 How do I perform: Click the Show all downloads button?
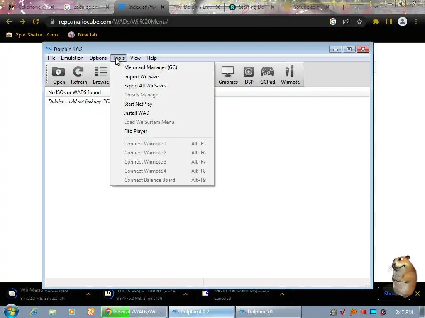393,294
